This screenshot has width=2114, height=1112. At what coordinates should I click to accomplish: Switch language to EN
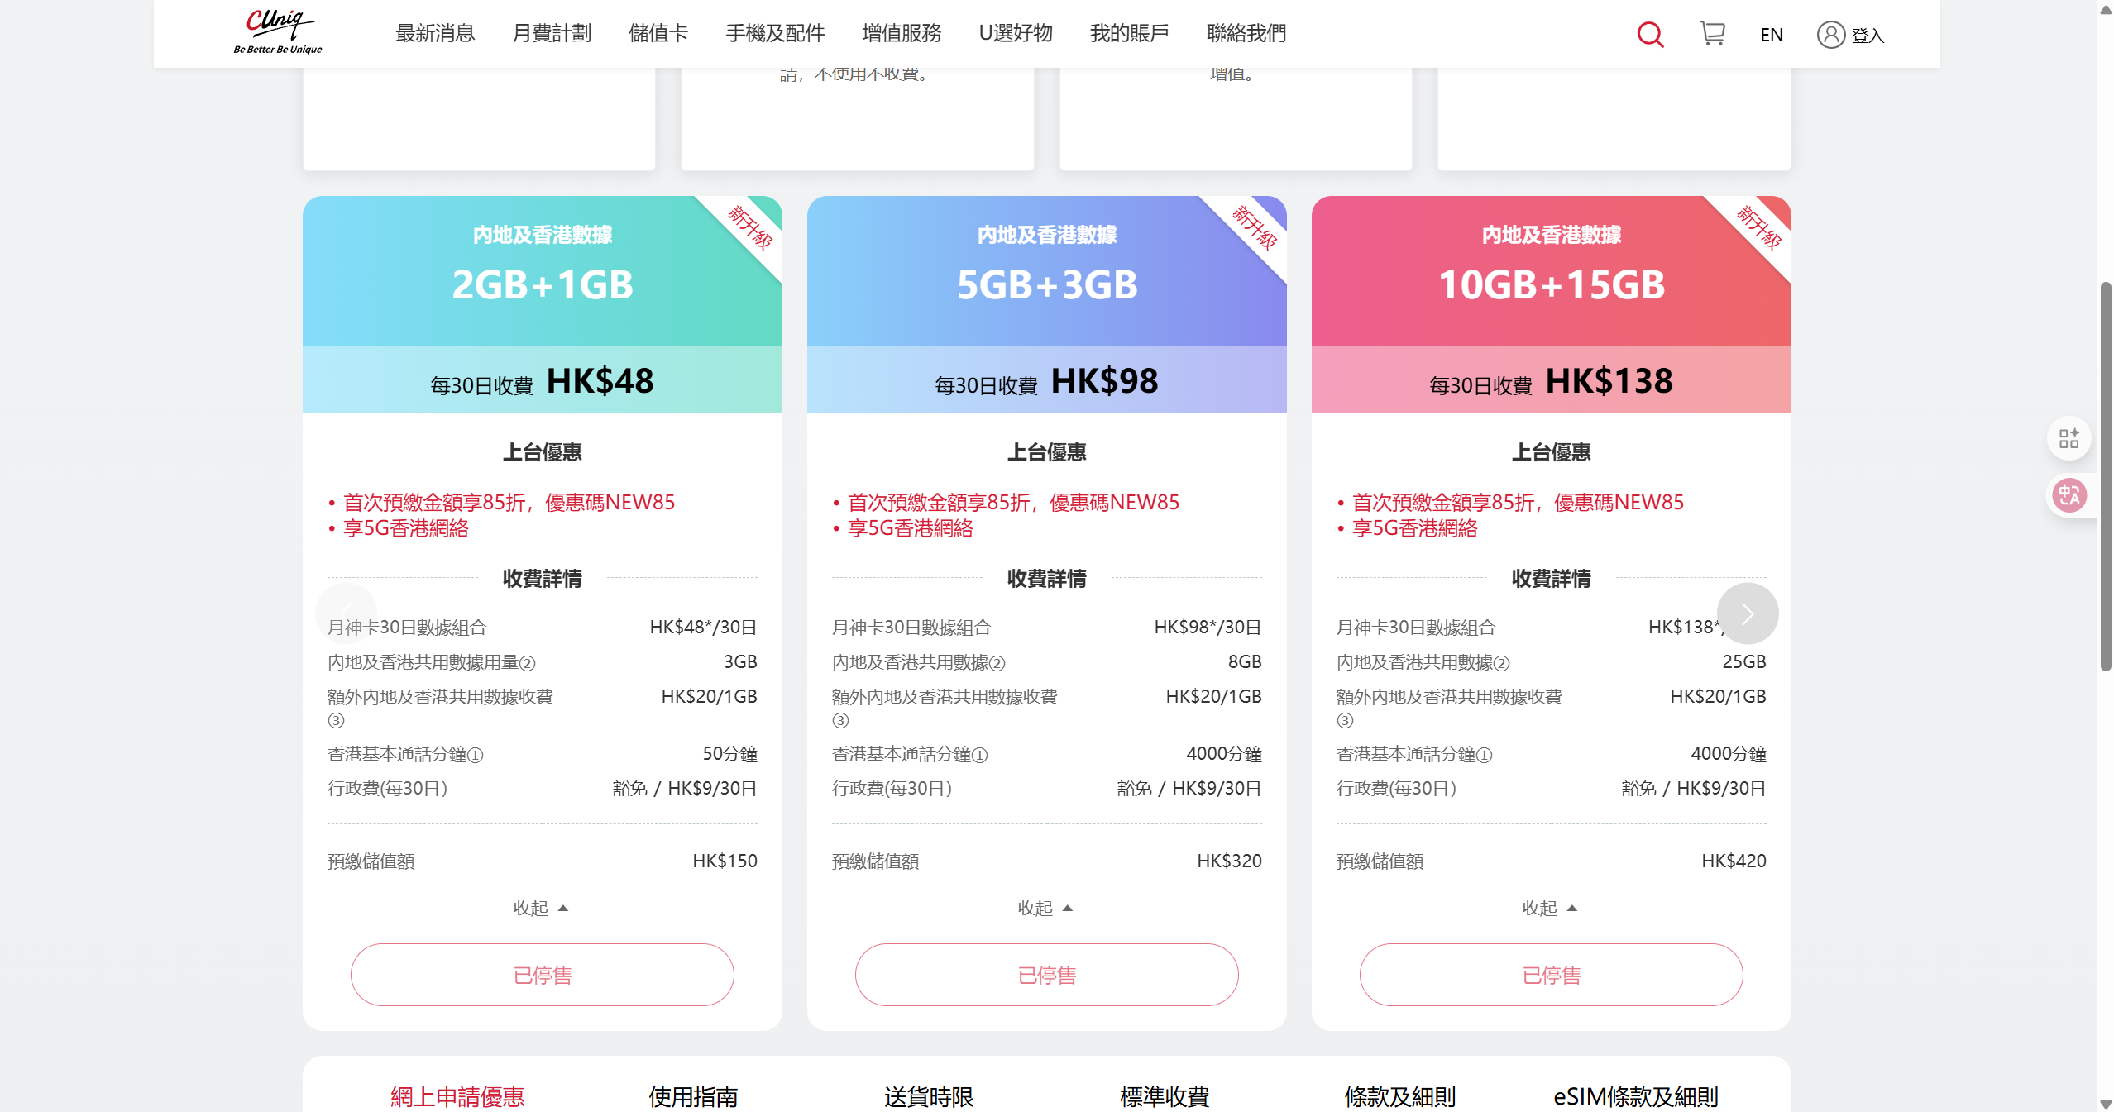pyautogui.click(x=1771, y=34)
